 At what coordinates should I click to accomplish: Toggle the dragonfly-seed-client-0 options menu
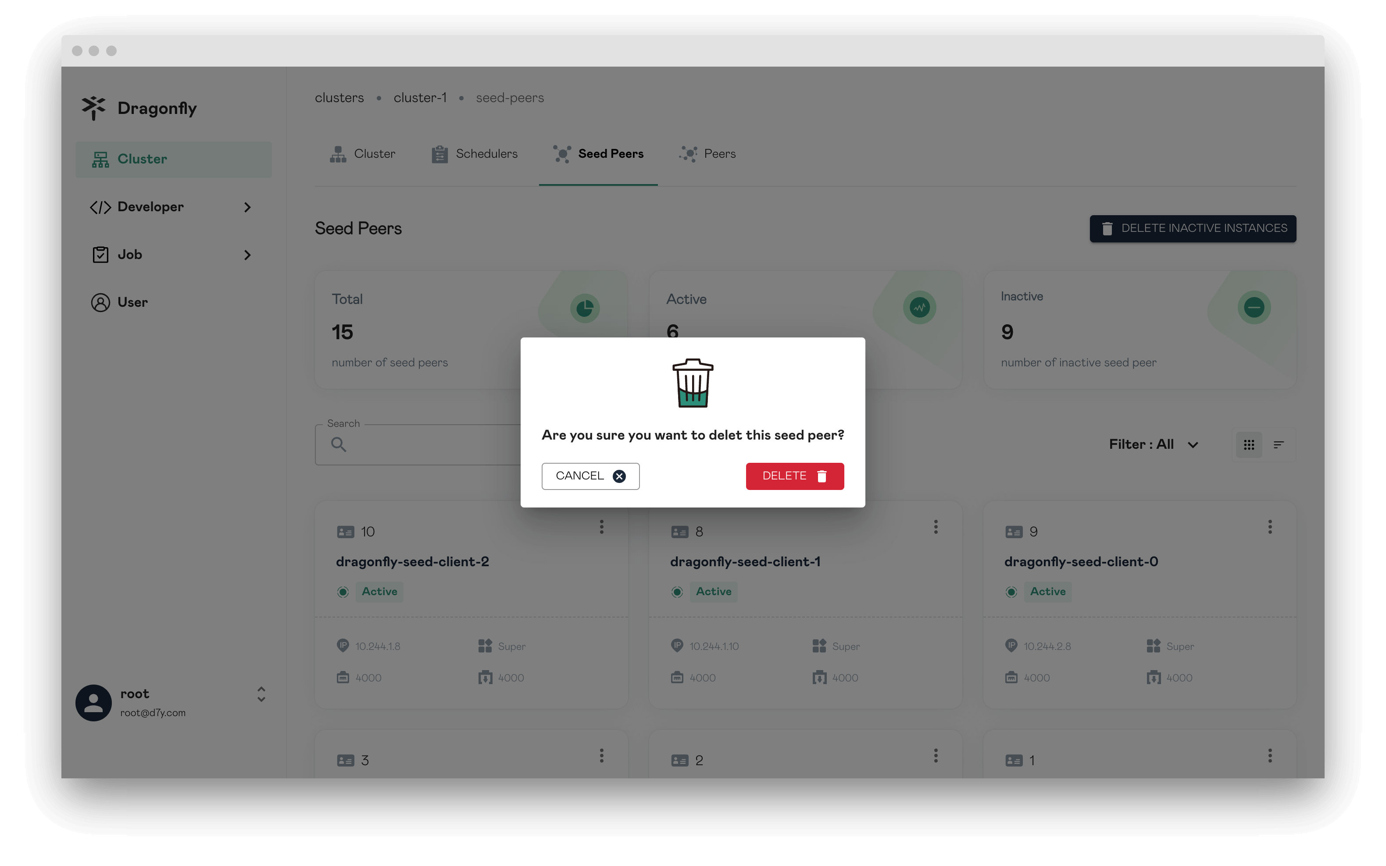point(1270,527)
